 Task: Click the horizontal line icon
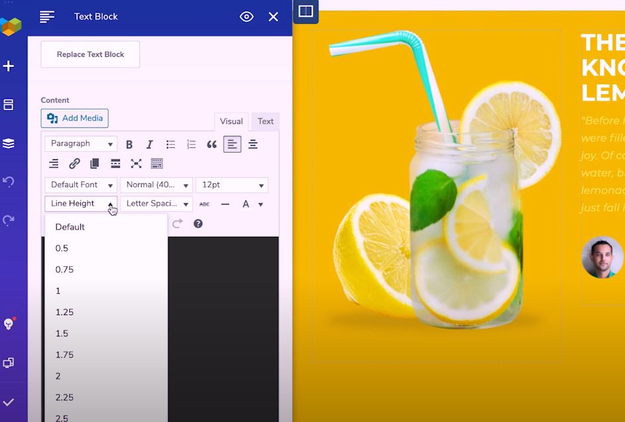(x=225, y=204)
